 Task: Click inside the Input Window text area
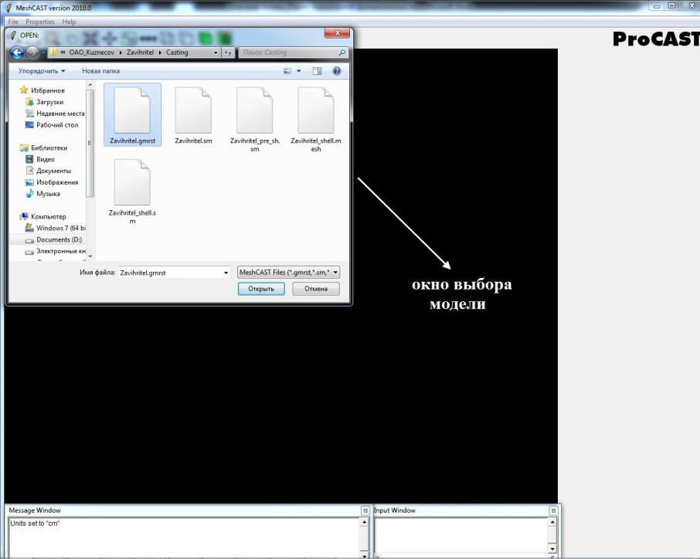(x=461, y=537)
